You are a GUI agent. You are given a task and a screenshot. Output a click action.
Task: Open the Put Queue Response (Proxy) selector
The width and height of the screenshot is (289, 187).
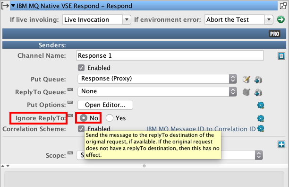[157, 79]
